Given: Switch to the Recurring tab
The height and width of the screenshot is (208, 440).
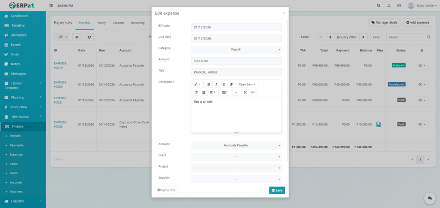Looking at the screenshot, I should 138,23.
